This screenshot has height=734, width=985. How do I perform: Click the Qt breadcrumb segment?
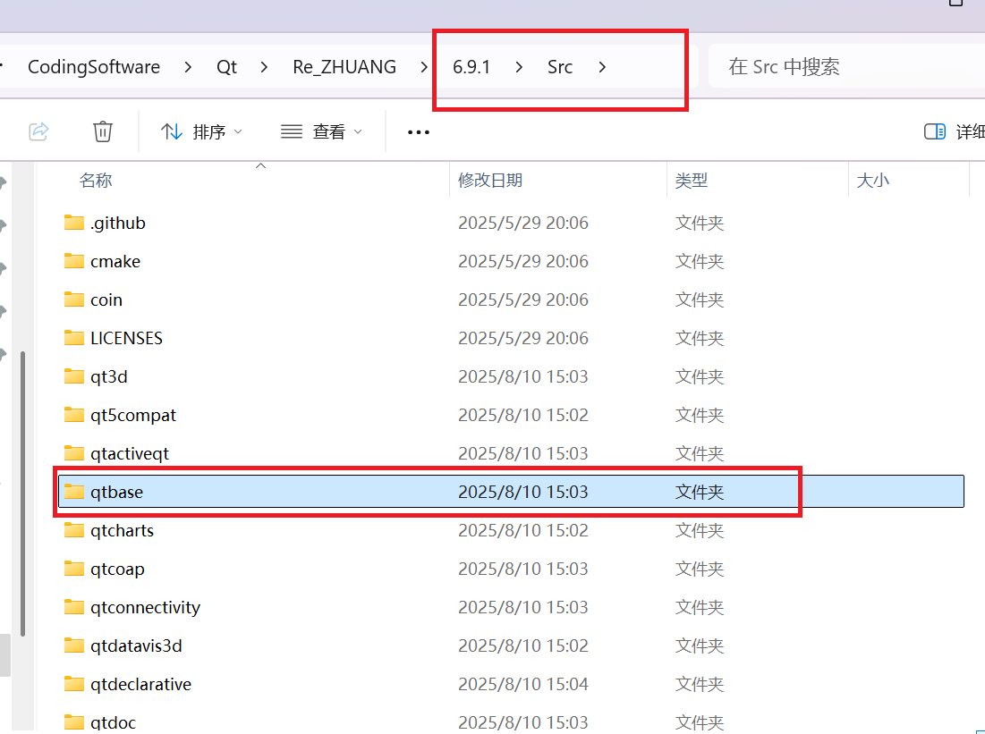[x=226, y=66]
